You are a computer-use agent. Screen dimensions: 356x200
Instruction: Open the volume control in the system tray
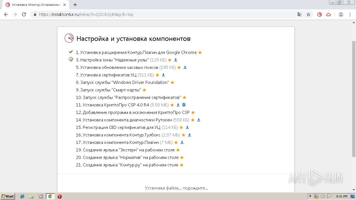point(323,196)
